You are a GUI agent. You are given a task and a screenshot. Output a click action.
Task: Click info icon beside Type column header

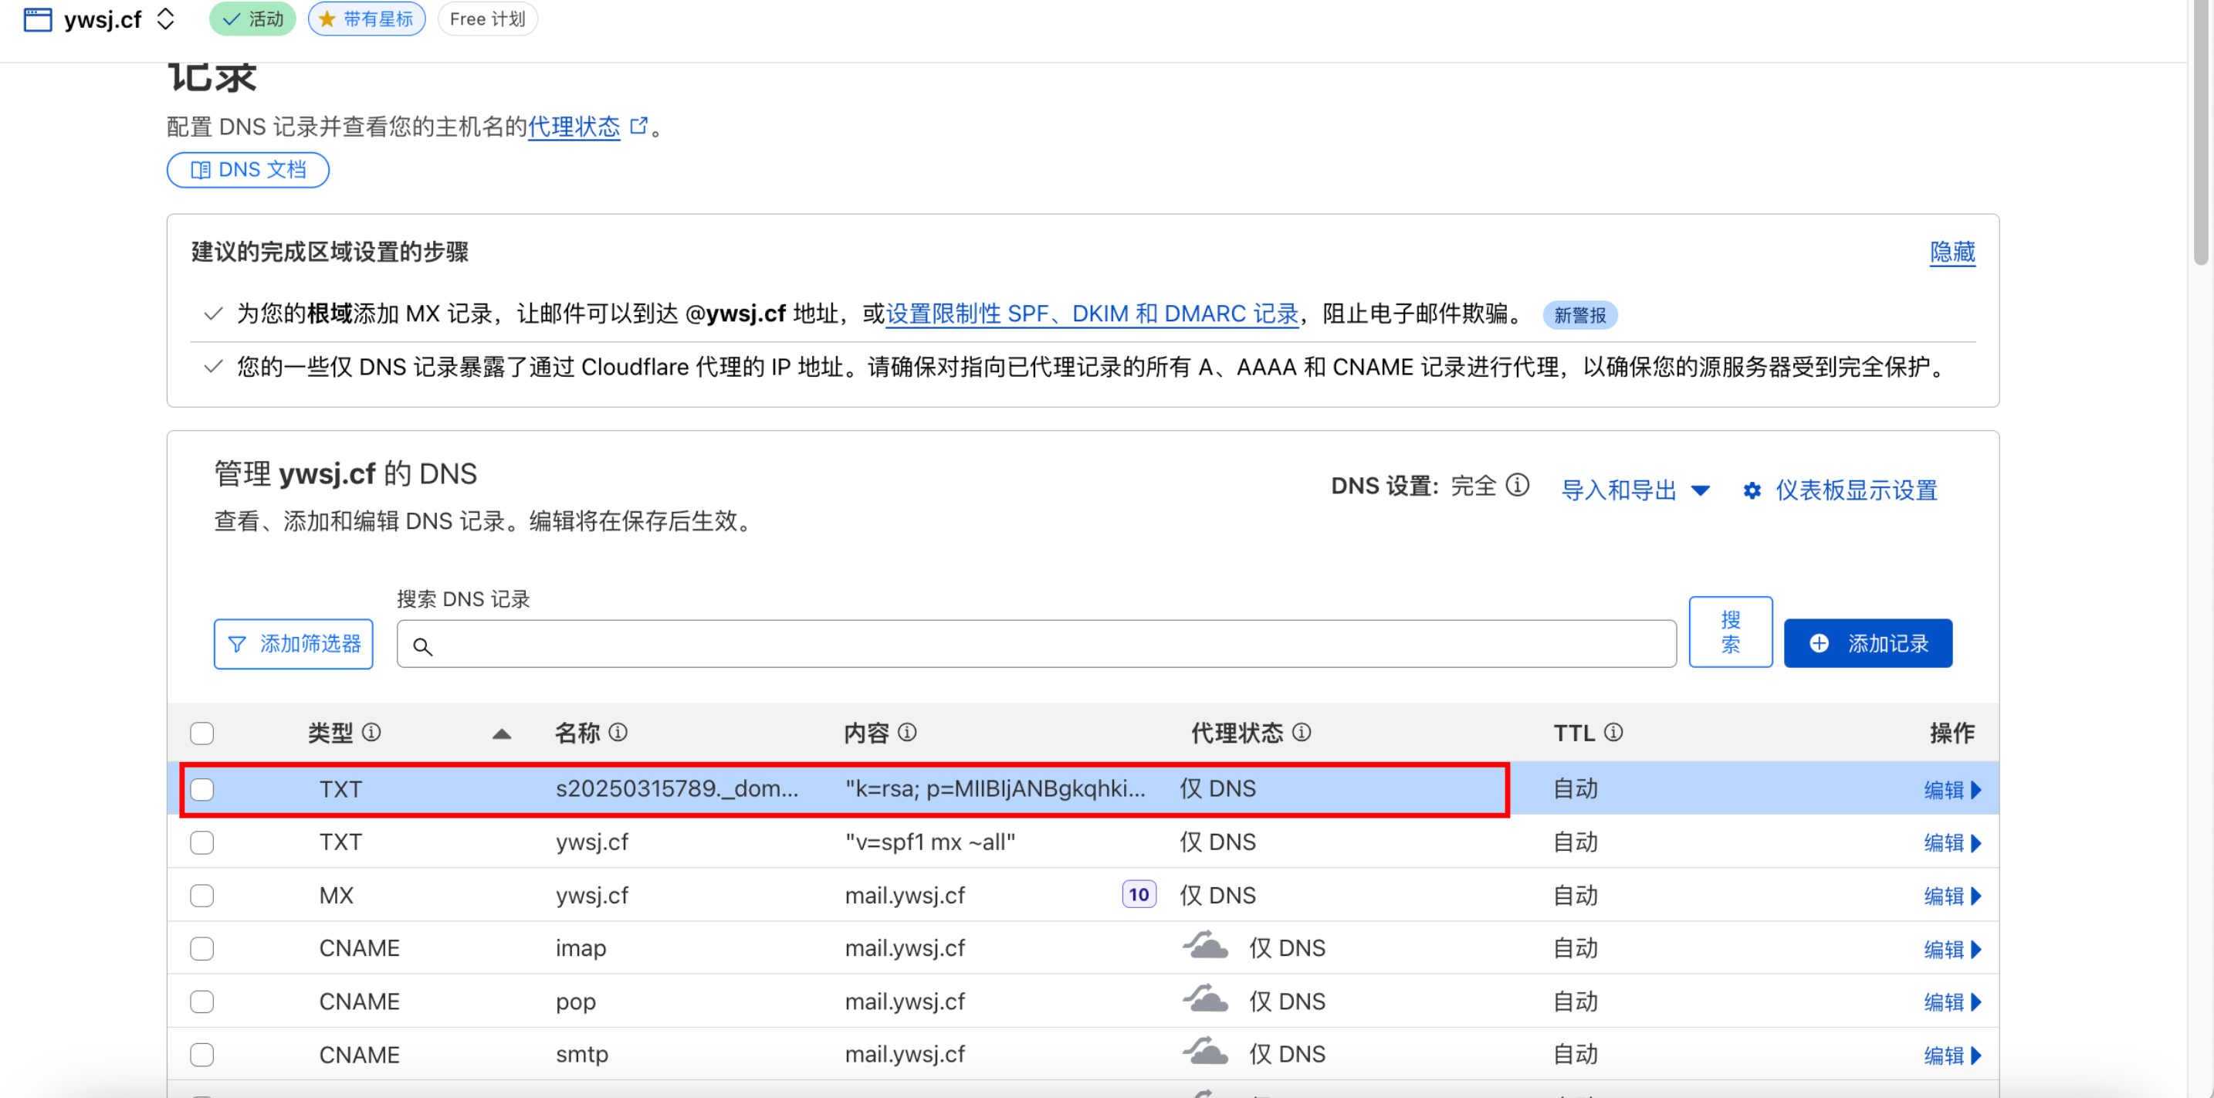pyautogui.click(x=371, y=732)
